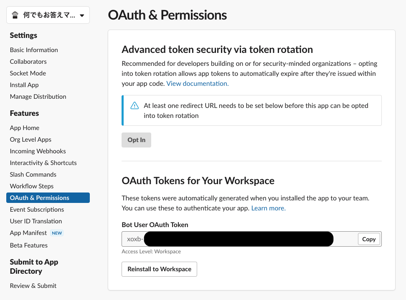
Task: Go to Collaborators settings
Action: 28,62
